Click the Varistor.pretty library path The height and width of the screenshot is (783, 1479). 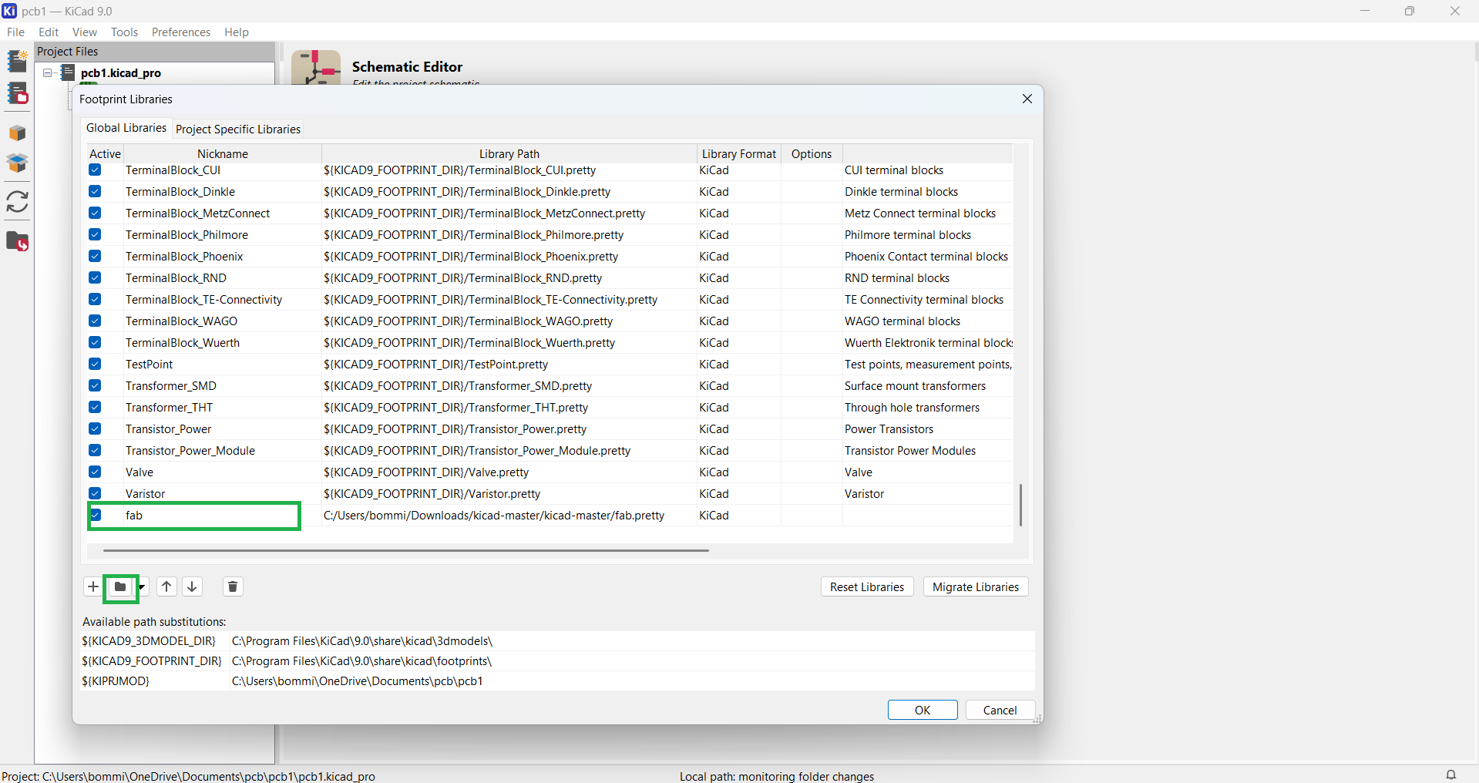(509, 494)
